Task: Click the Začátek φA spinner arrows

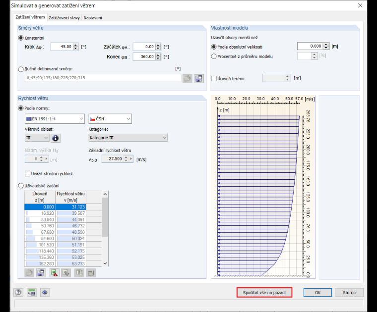Action: pos(158,47)
